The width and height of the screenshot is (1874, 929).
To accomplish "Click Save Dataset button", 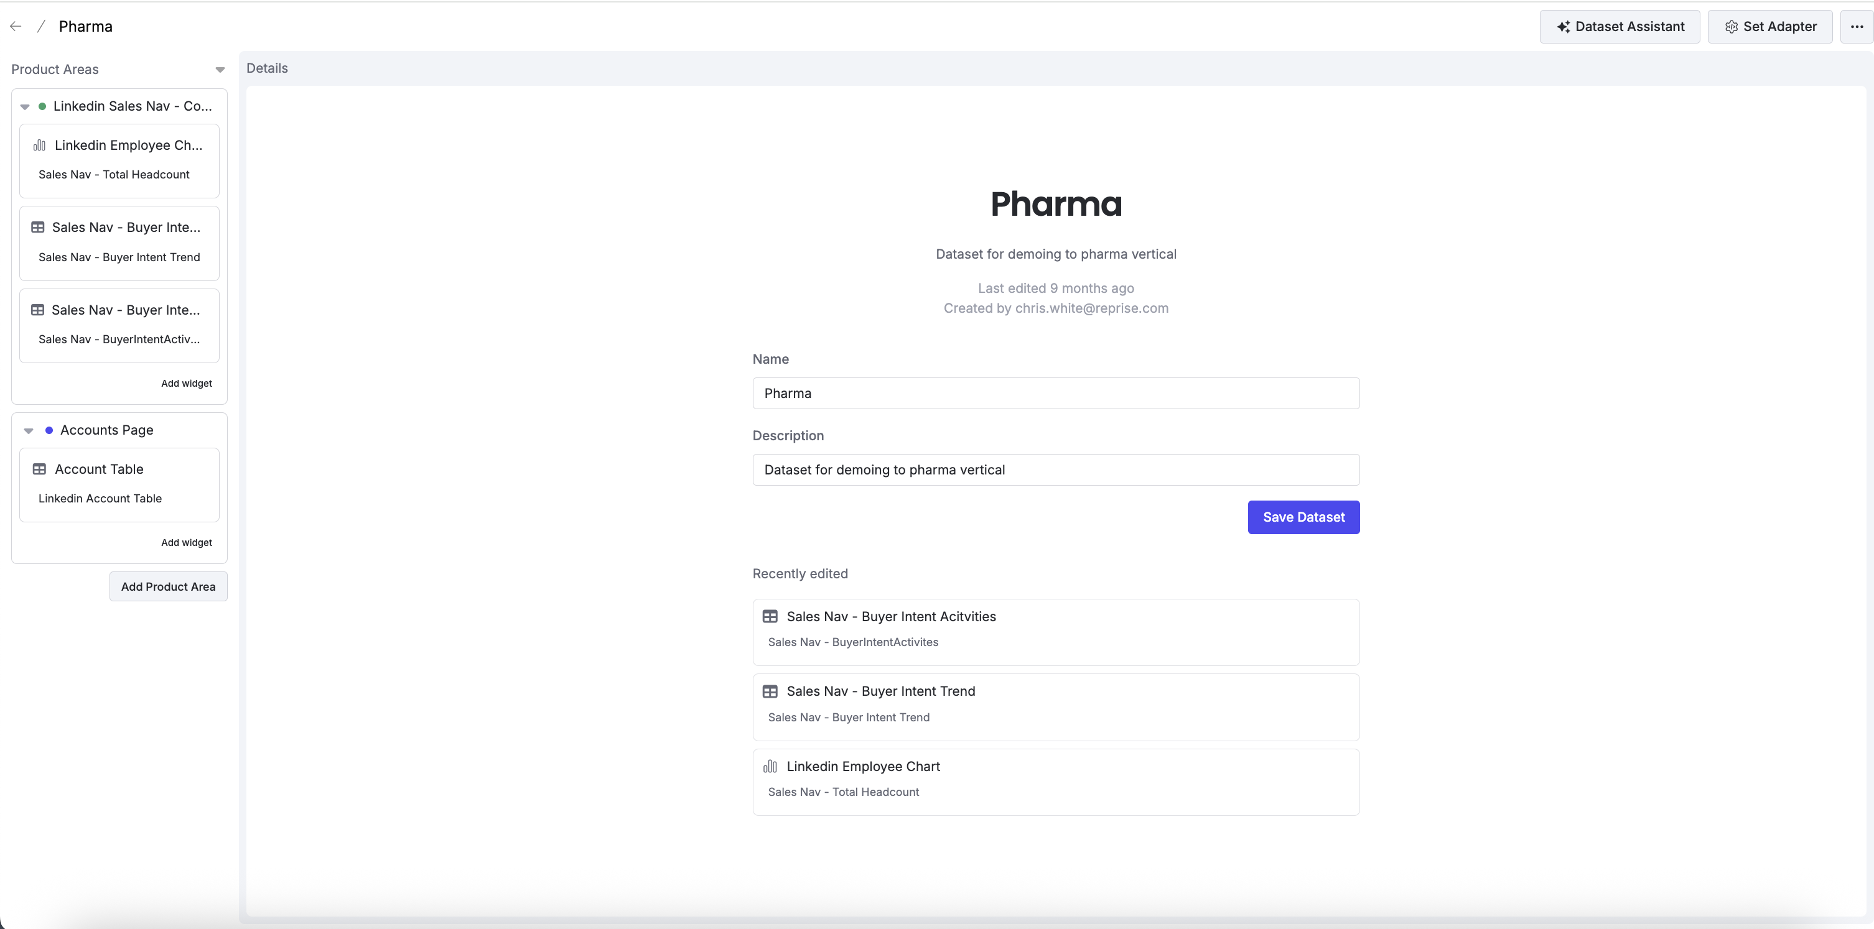I will [1303, 517].
